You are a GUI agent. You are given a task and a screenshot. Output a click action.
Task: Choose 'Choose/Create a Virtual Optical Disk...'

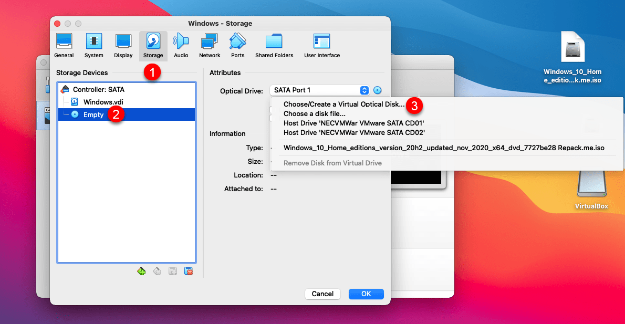click(344, 104)
